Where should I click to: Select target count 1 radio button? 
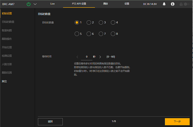pyautogui.click(x=77, y=22)
